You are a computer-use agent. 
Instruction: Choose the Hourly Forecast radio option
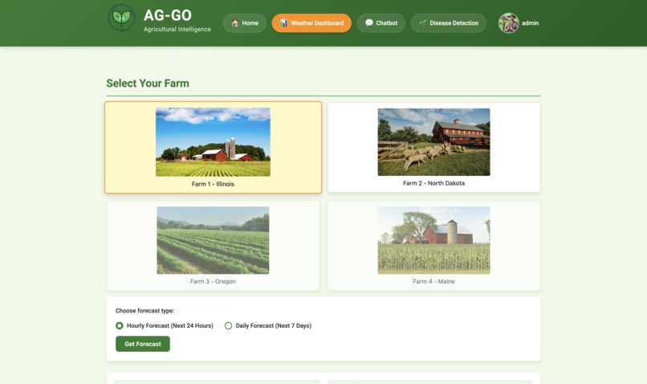(x=120, y=326)
